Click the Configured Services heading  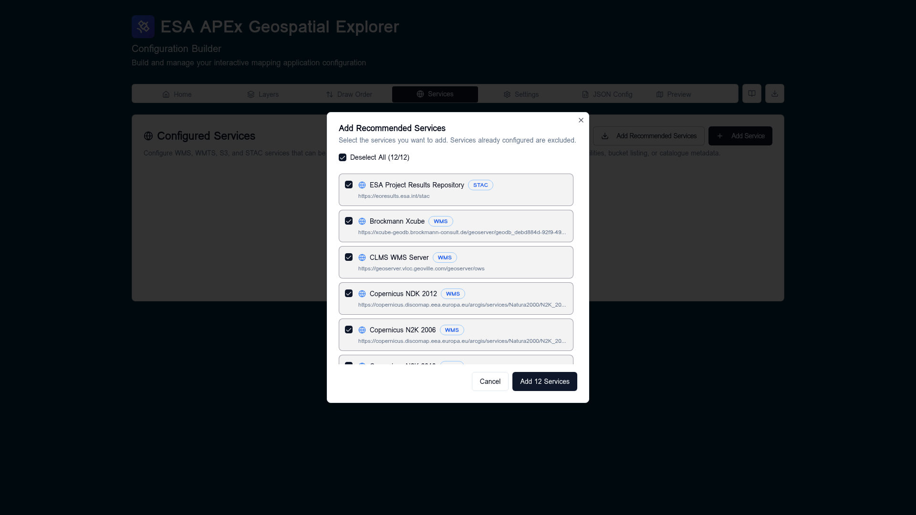pyautogui.click(x=206, y=136)
